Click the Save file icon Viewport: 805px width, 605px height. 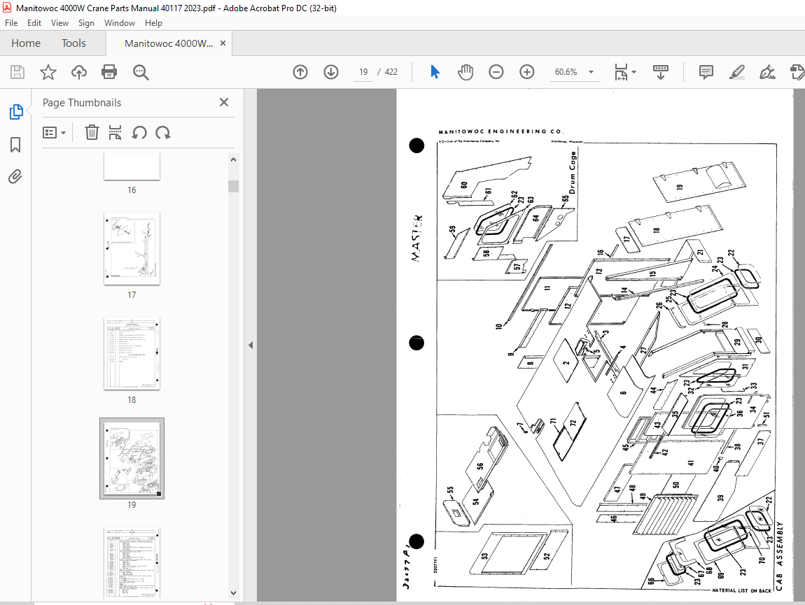click(x=17, y=72)
